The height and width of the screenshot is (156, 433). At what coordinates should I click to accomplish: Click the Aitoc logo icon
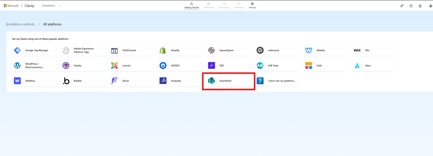pyautogui.click(x=357, y=66)
